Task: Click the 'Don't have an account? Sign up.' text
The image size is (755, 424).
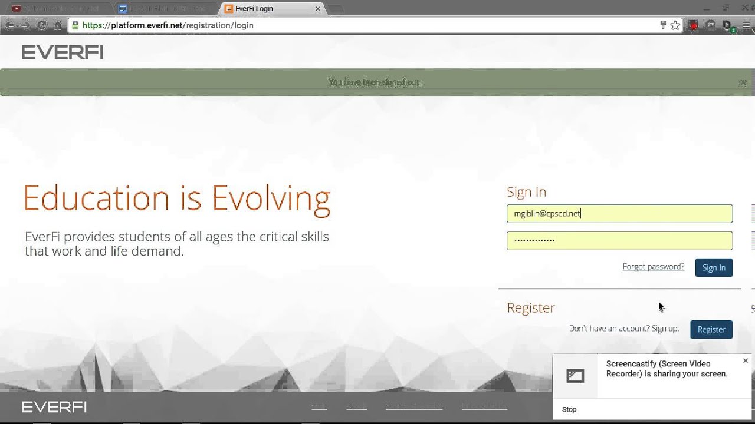Action: pos(624,329)
